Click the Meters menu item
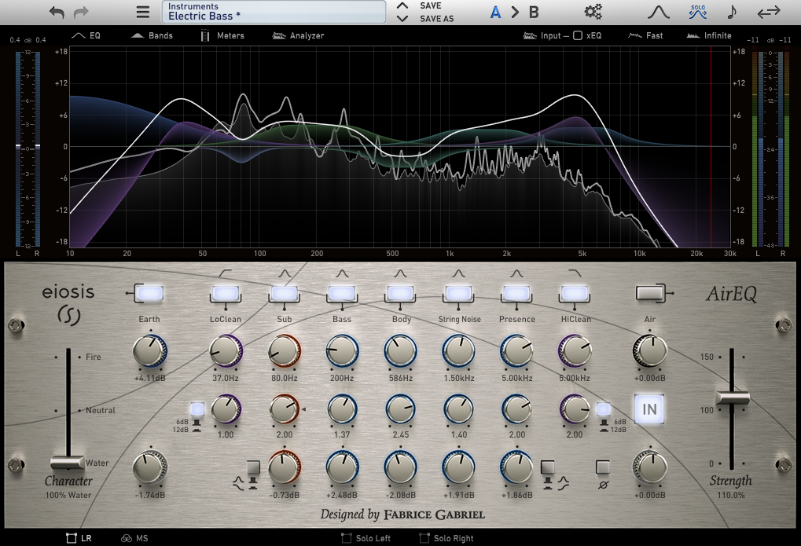 pos(222,35)
